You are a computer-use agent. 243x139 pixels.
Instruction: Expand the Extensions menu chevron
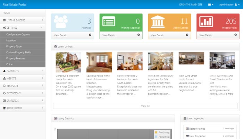pos(42,93)
